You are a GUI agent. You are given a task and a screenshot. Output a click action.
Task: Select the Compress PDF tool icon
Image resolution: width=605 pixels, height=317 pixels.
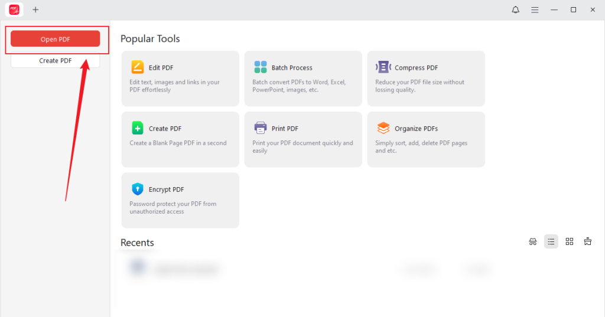pyautogui.click(x=383, y=67)
